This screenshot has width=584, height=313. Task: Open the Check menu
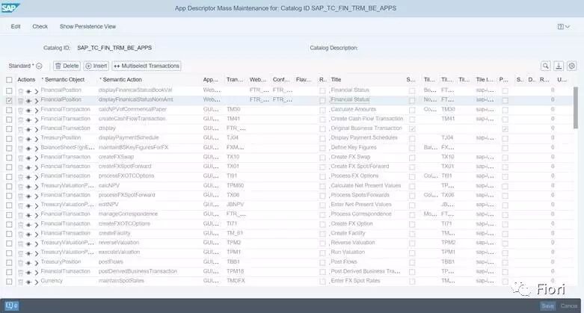click(x=40, y=26)
